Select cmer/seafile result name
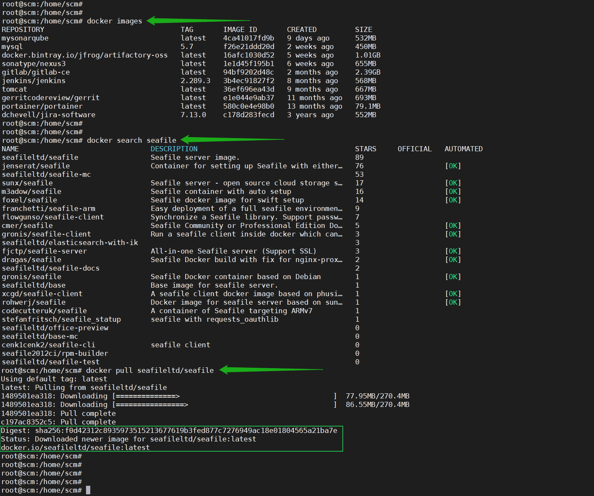Screen dimensions: 594x496 pos(27,225)
